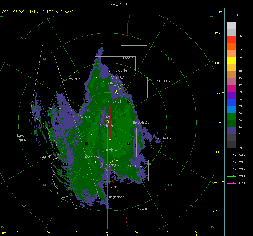Click the Strathmore label

[x=137, y=166]
